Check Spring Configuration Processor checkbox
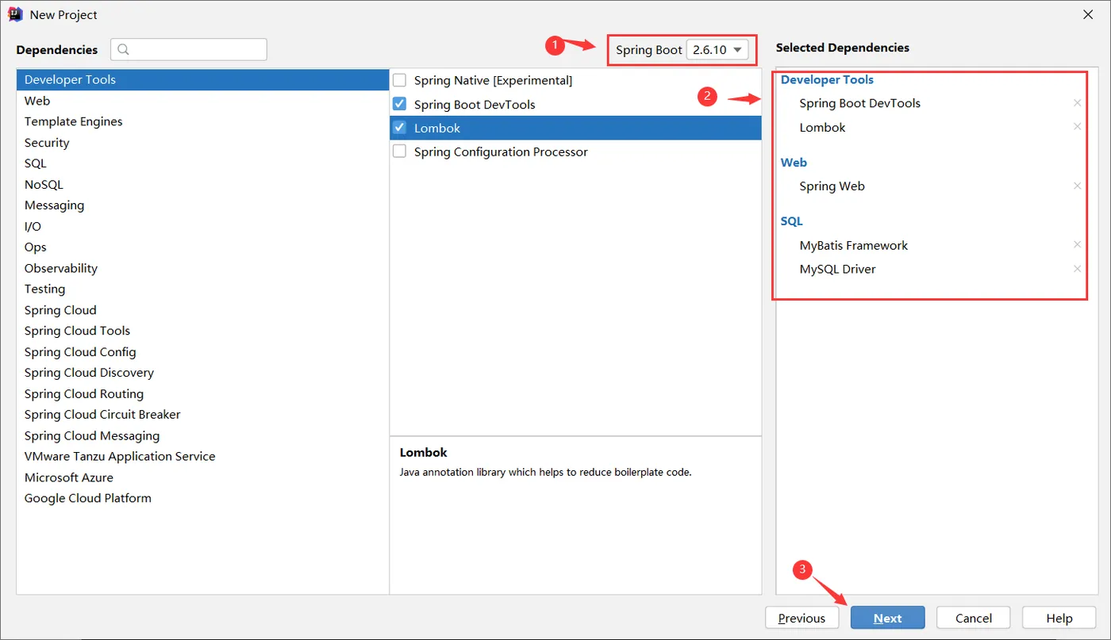This screenshot has width=1111, height=640. [399, 151]
